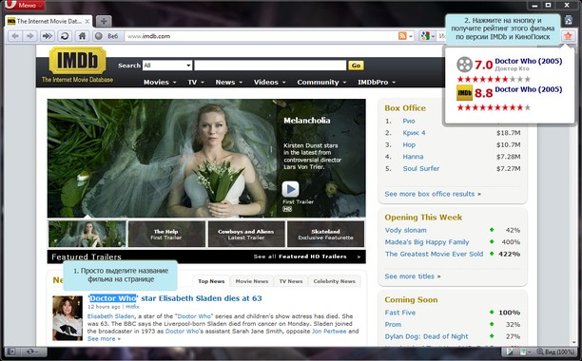Switch to the Movie News tab

(x=252, y=281)
